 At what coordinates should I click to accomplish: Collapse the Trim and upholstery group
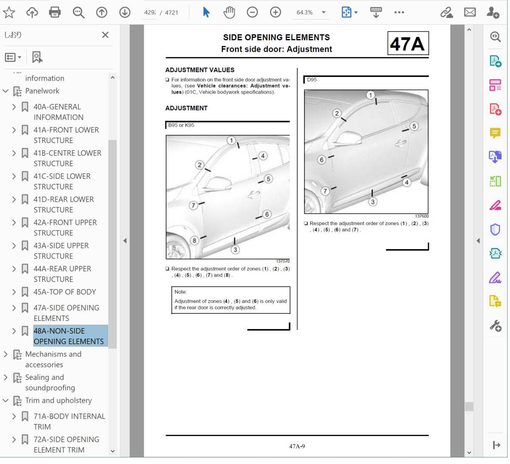(x=6, y=400)
